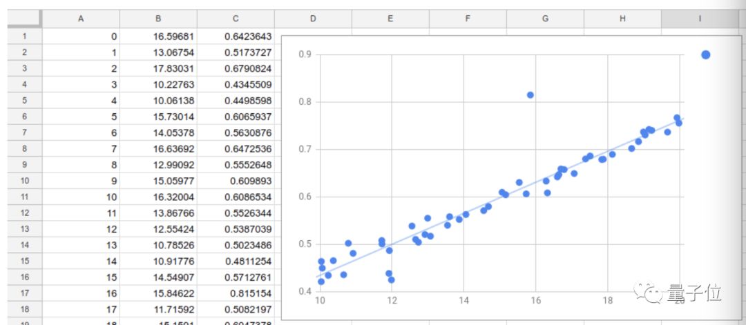This screenshot has width=746, height=325.
Task: Select the column G header
Action: (545, 19)
